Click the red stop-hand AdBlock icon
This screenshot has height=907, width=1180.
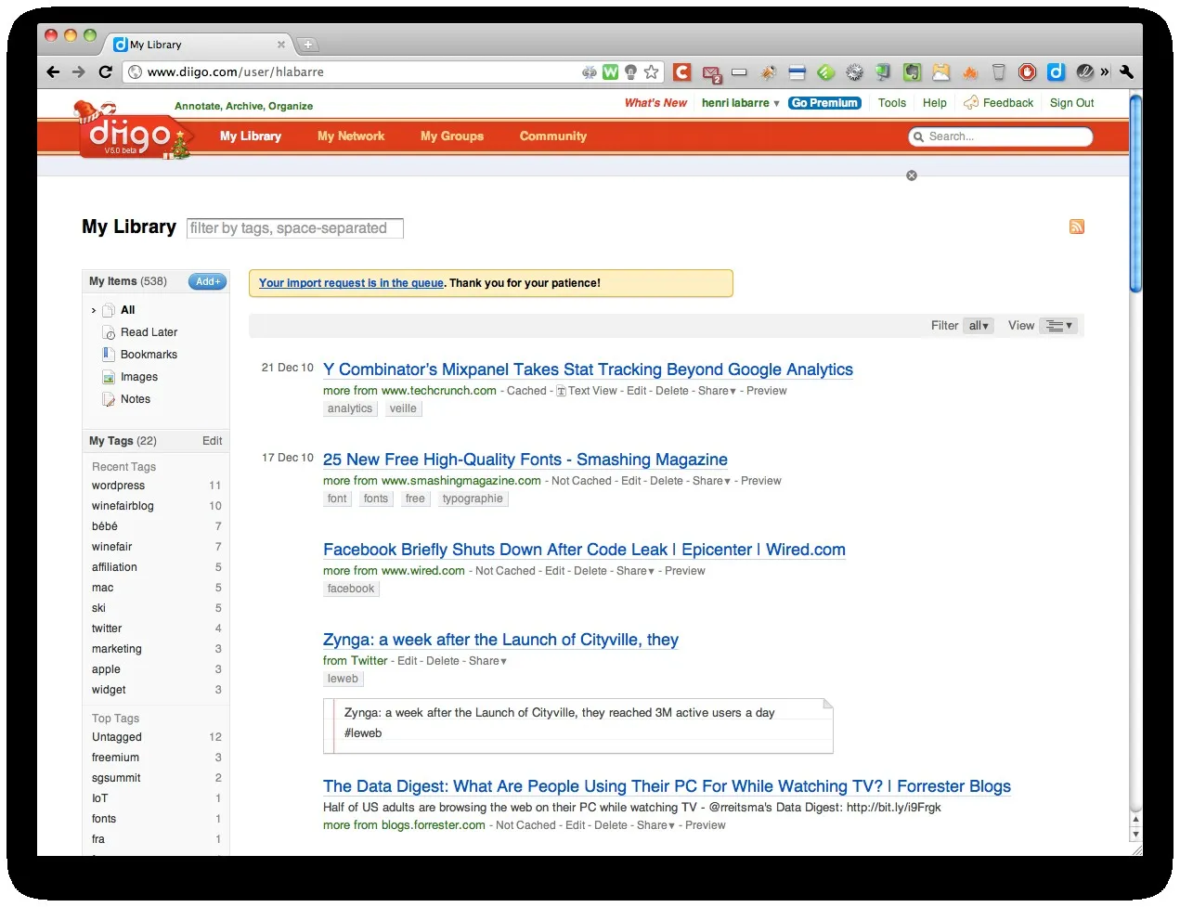pyautogui.click(x=1027, y=71)
